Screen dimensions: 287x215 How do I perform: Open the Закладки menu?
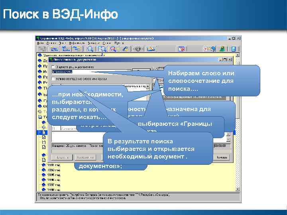coord(94,43)
